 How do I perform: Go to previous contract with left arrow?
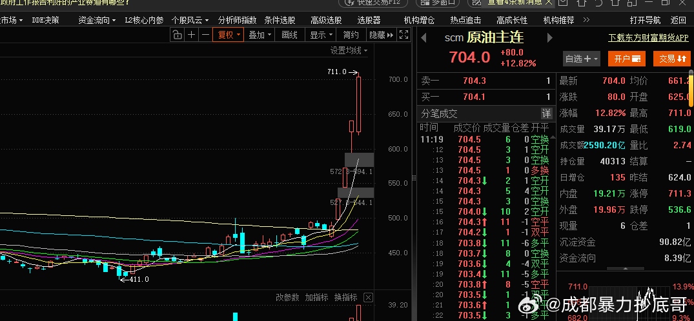424,38
